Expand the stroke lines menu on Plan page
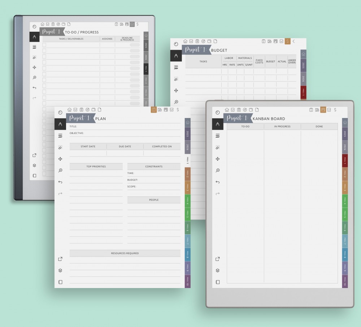 60,136
